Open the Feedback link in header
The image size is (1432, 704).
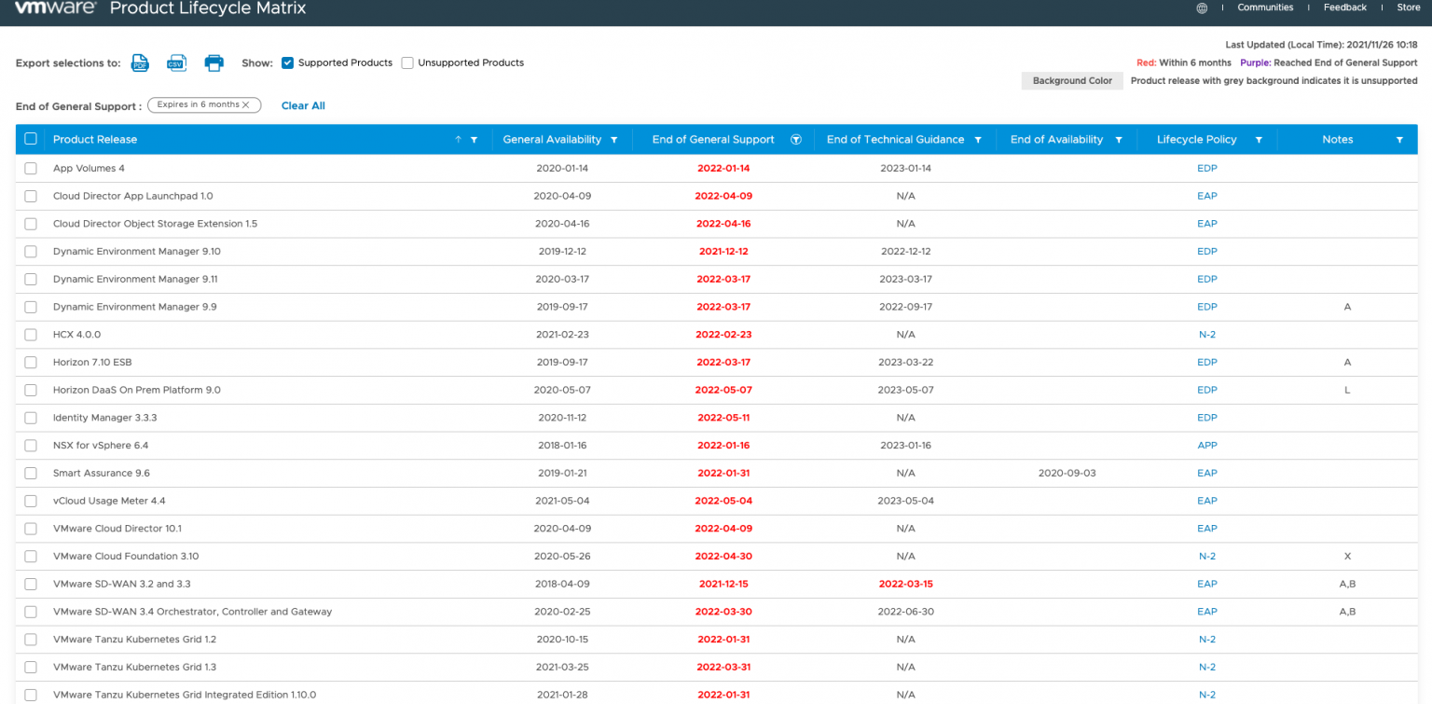(x=1345, y=7)
